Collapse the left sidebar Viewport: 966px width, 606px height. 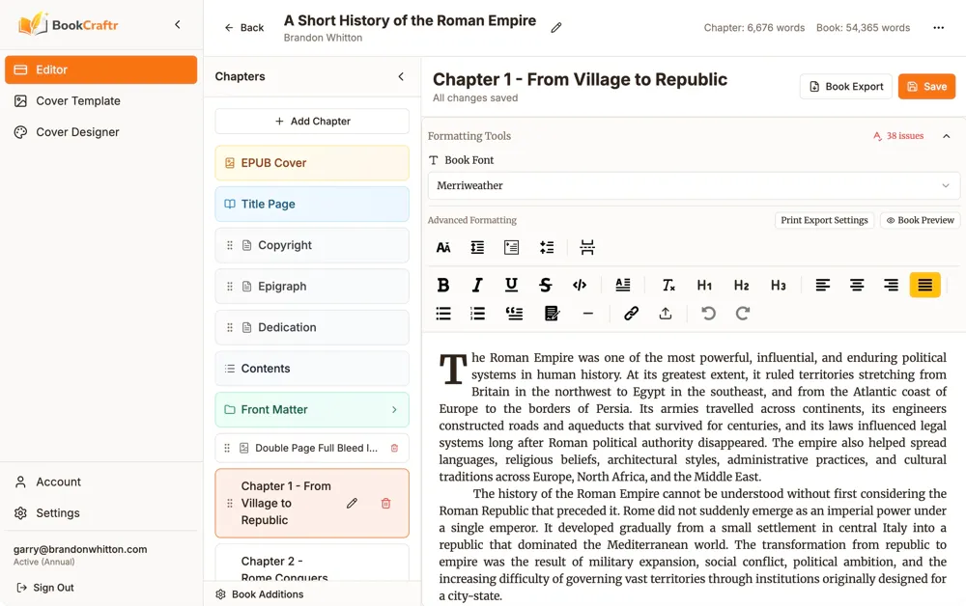[x=178, y=25]
